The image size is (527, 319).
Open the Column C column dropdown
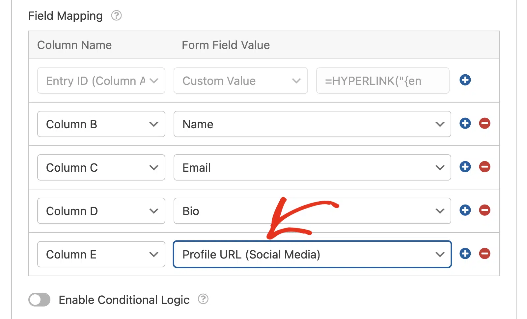[101, 167]
